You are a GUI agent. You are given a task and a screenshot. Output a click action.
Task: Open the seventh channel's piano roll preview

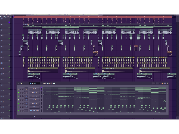point(104,111)
